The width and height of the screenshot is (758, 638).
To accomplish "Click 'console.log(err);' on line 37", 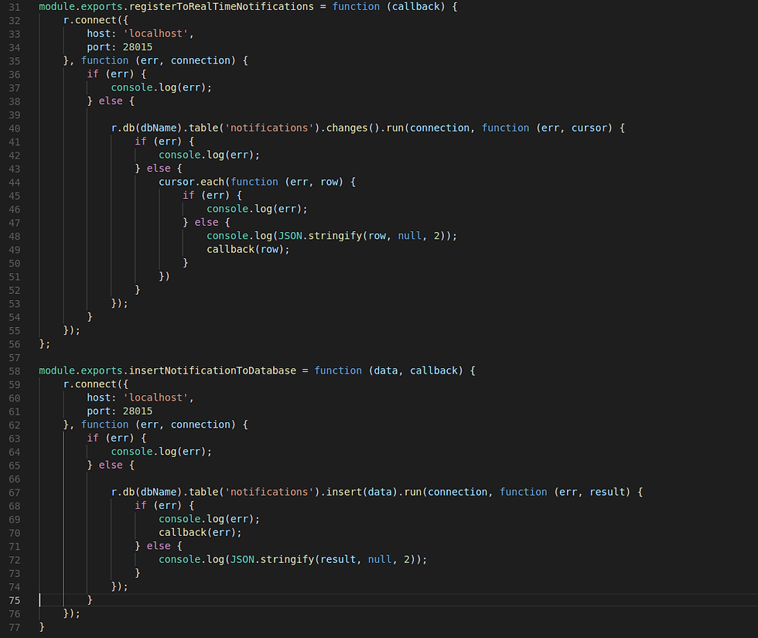I will click(x=162, y=88).
